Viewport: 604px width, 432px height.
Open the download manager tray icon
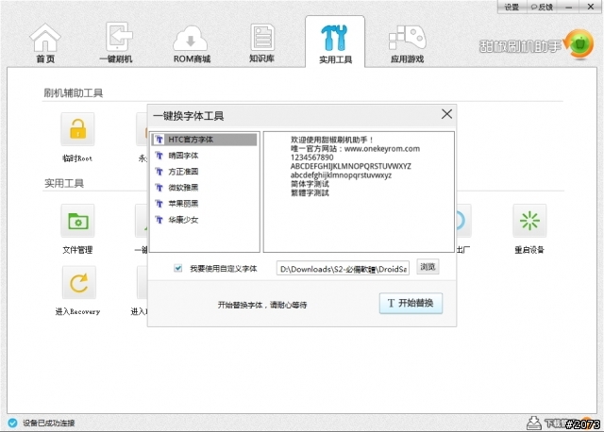pyautogui.click(x=534, y=423)
